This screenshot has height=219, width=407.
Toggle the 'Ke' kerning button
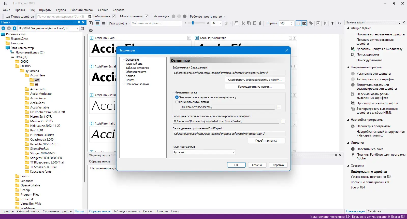point(304,23)
